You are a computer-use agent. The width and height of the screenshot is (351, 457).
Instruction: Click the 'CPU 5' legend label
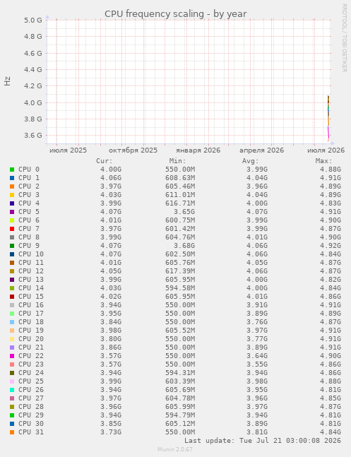tap(29, 212)
